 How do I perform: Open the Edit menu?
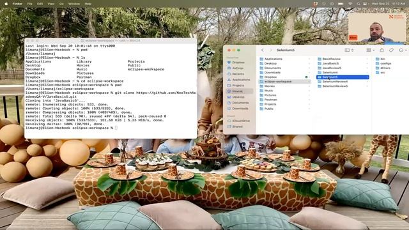coord(40,4)
